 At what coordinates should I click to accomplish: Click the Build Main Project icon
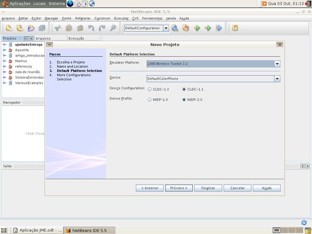[175, 28]
